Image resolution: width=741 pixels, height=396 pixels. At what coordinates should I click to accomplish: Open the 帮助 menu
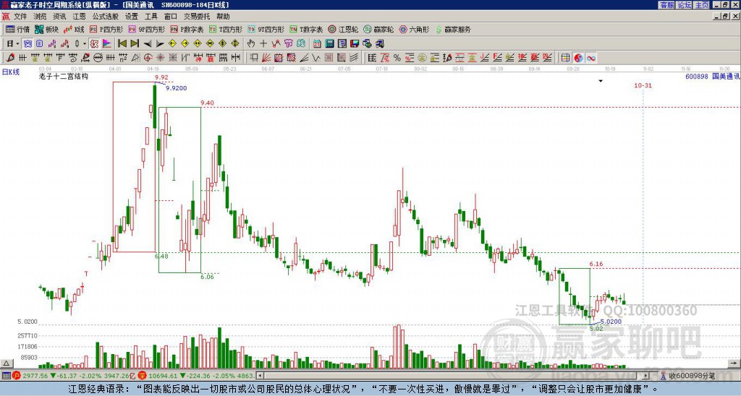(x=223, y=17)
